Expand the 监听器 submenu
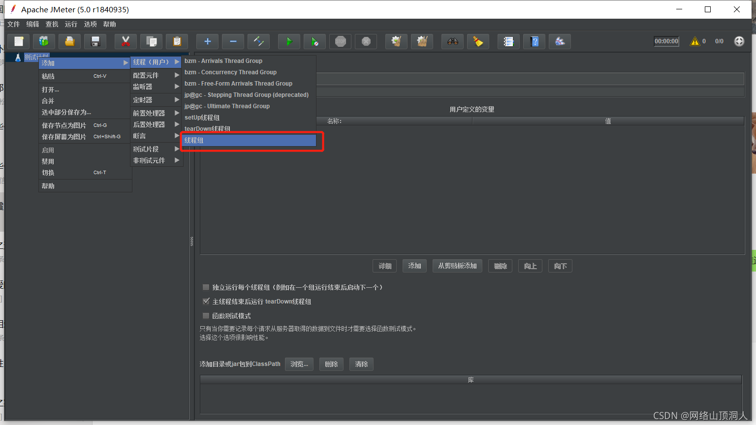756x425 pixels. [x=157, y=87]
